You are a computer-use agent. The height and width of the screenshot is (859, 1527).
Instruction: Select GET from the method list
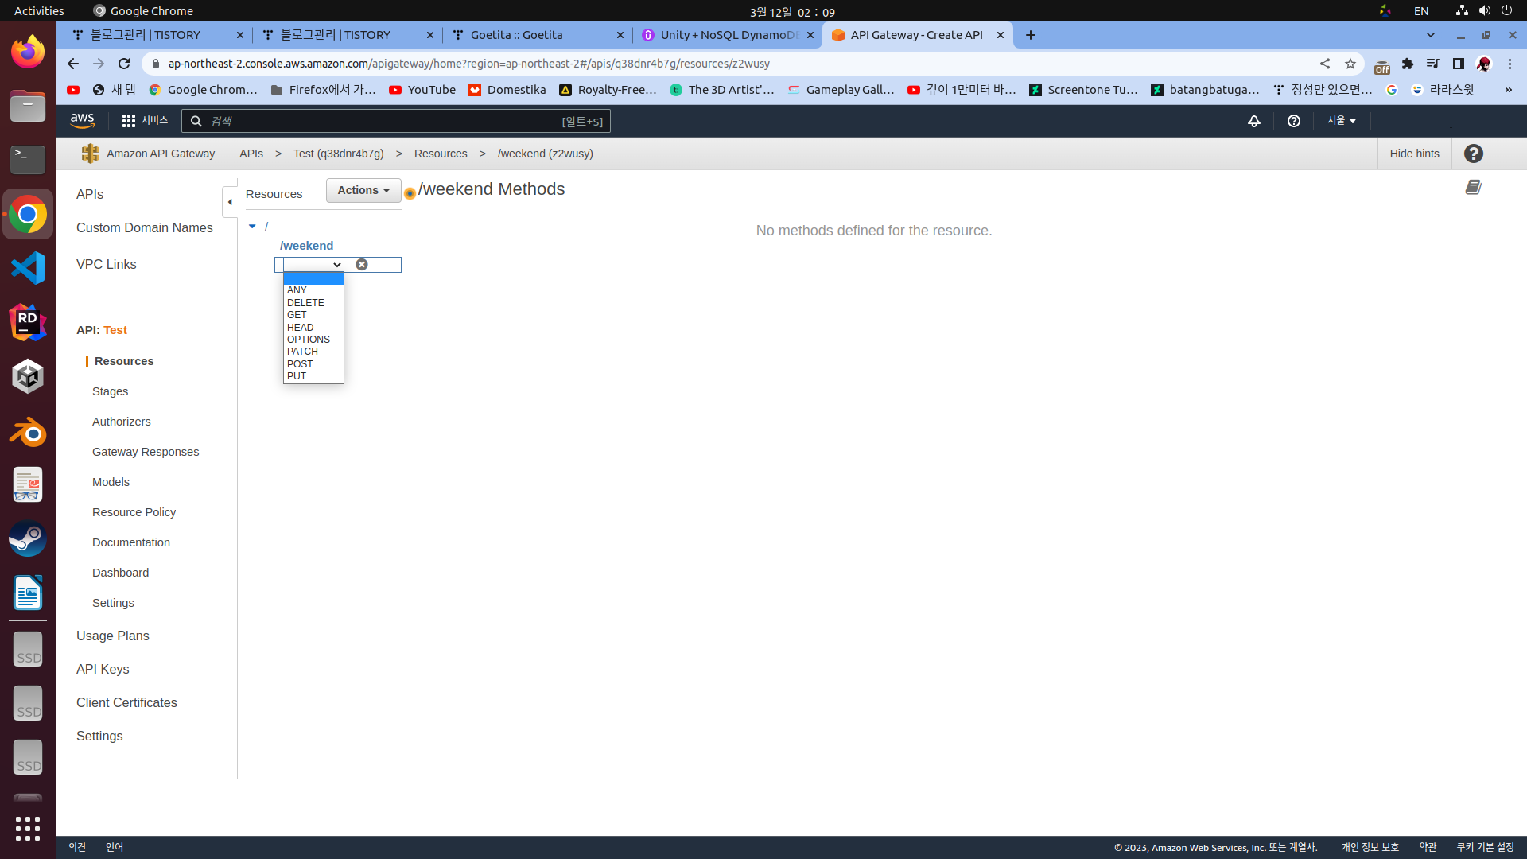coord(297,315)
